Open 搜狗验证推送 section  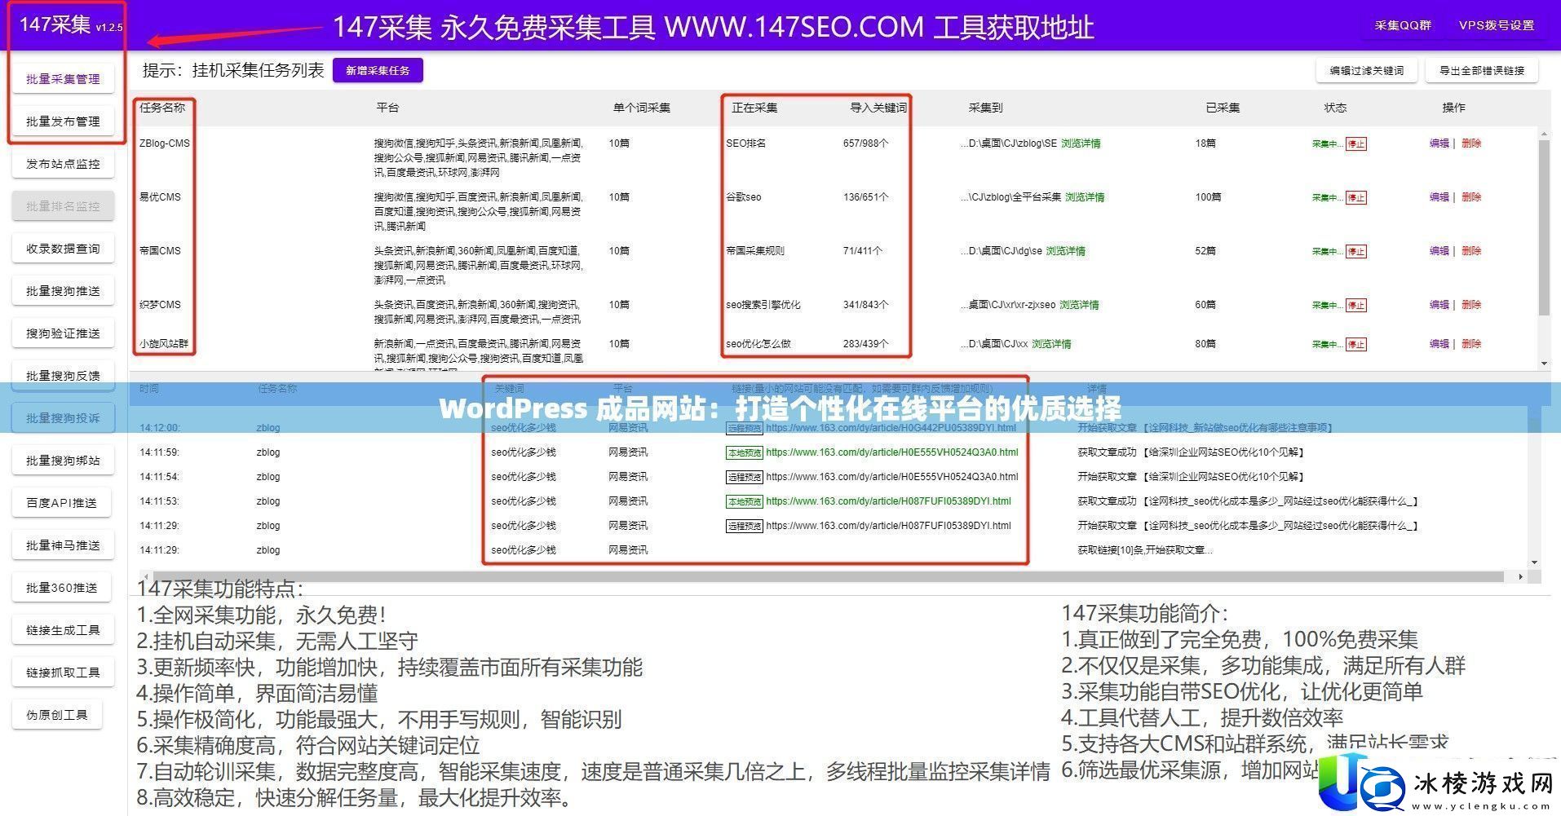pyautogui.click(x=63, y=333)
